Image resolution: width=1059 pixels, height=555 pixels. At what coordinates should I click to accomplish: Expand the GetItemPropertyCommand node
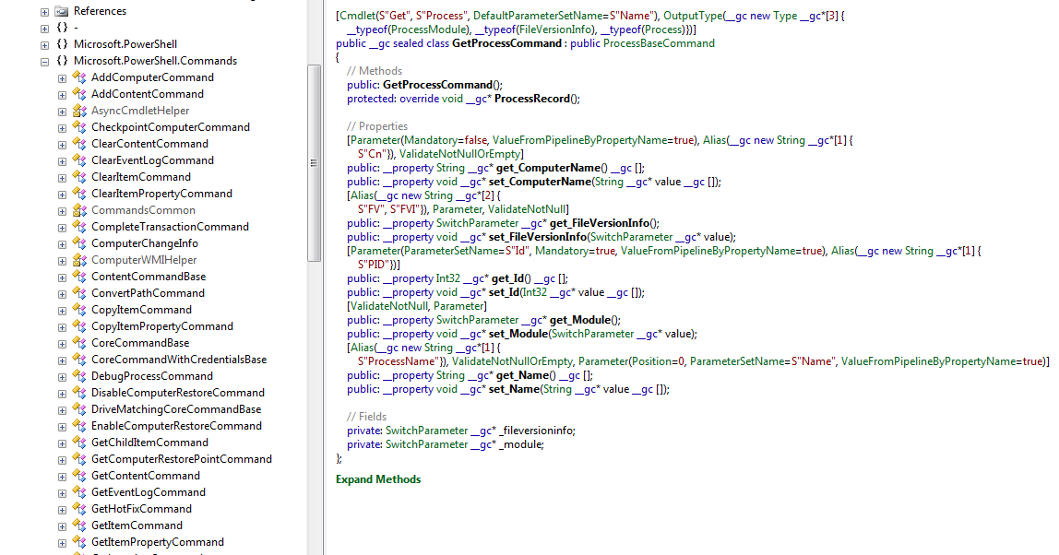pyautogui.click(x=62, y=543)
